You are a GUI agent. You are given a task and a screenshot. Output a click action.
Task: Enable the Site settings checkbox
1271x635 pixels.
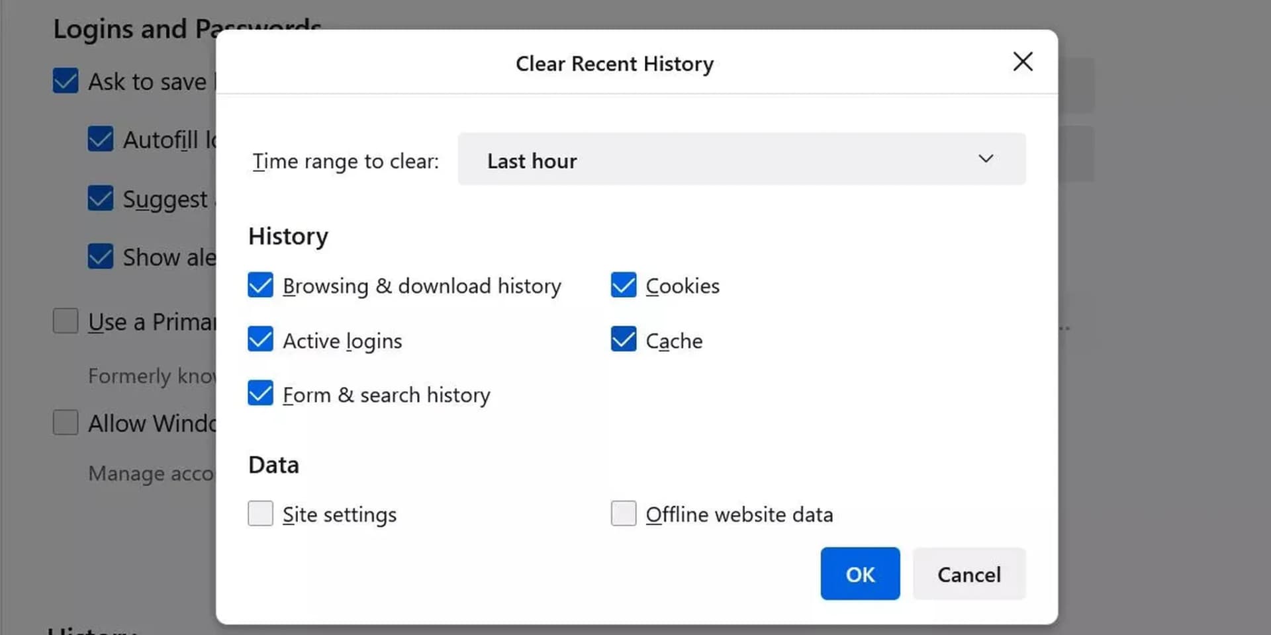pos(260,513)
